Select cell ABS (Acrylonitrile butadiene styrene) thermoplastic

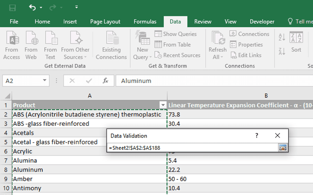point(89,114)
